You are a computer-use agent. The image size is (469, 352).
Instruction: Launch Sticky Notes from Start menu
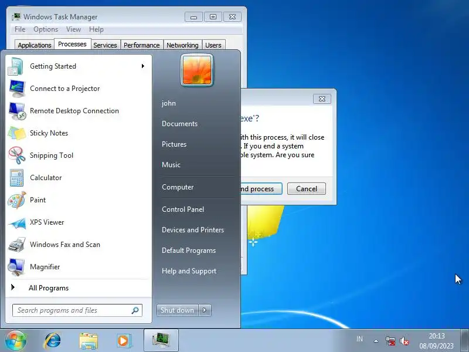[78, 133]
